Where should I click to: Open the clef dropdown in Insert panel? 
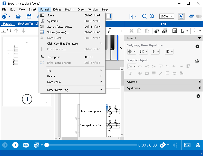[x=132, y=51]
